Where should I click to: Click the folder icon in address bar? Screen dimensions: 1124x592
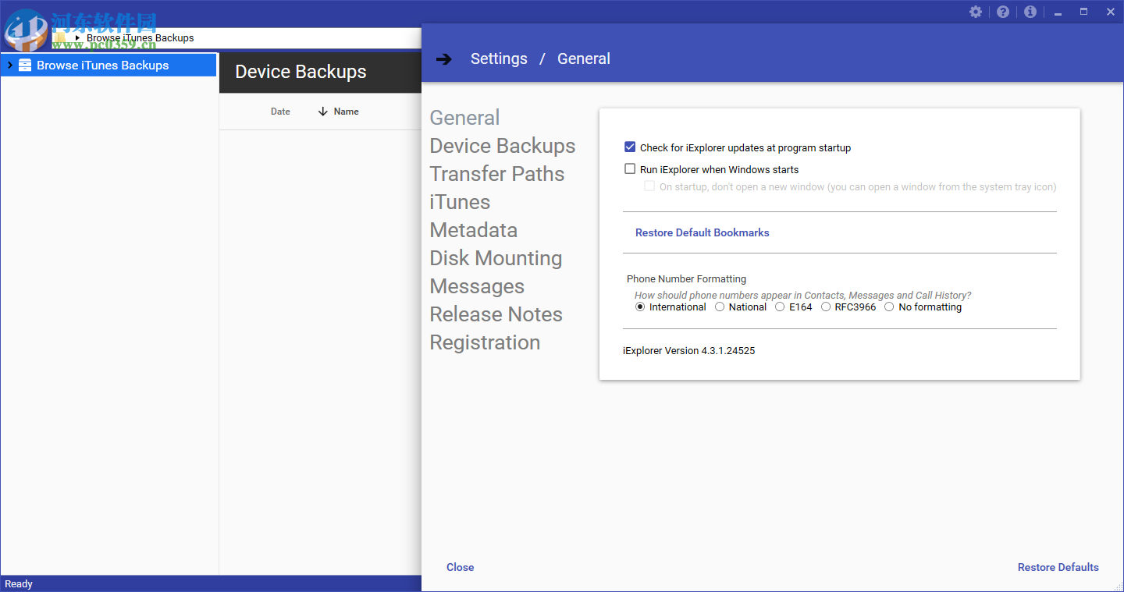pos(60,37)
